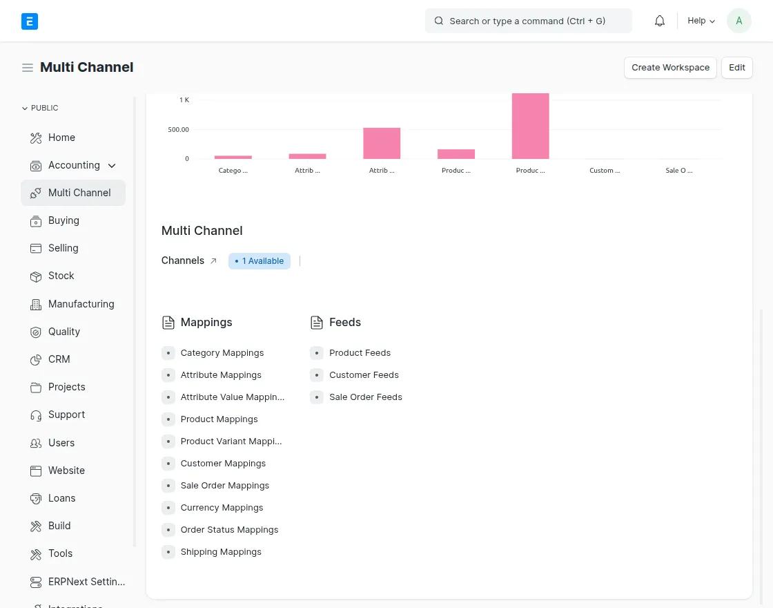Screen dimensions: 773x608
Task: Collapse the PUBLIC section
Action: tap(25, 108)
